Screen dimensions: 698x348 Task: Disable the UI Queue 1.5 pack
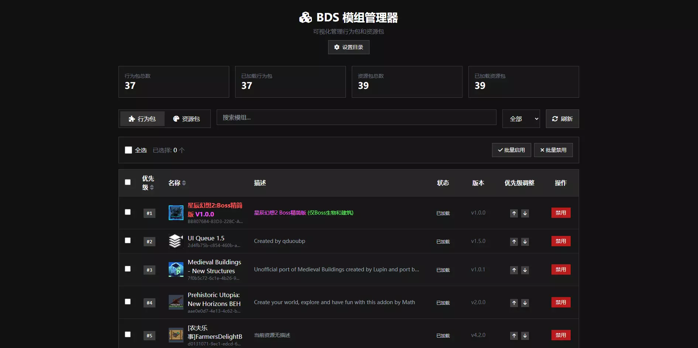coord(561,241)
